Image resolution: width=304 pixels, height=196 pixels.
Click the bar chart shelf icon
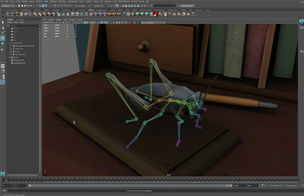point(63,14)
